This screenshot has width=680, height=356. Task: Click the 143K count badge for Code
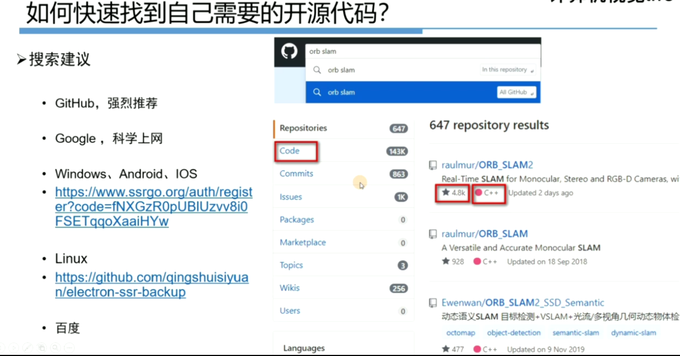coord(397,152)
